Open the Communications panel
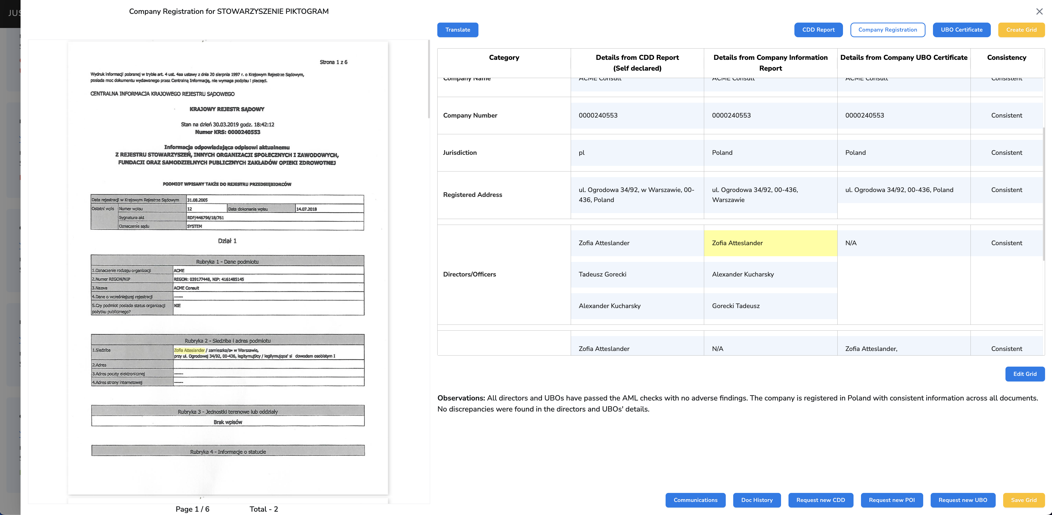1052x515 pixels. point(695,500)
